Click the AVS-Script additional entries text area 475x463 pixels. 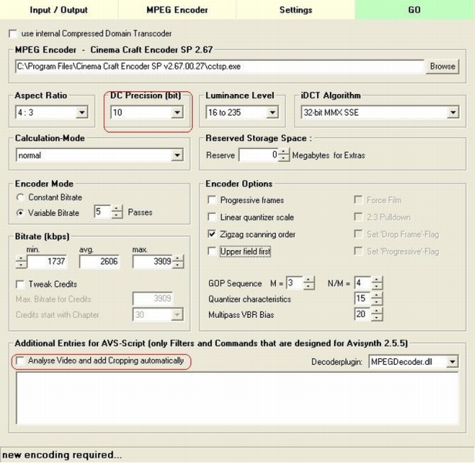[237, 398]
